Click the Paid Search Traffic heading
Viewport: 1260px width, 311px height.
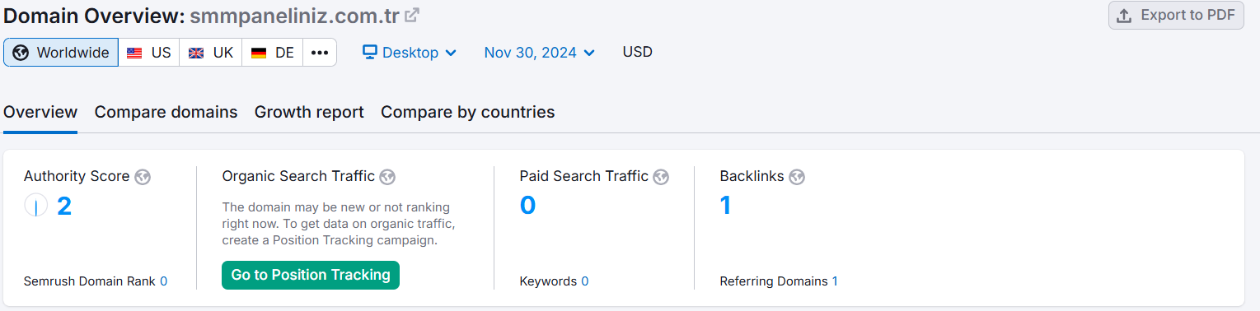[x=584, y=176]
